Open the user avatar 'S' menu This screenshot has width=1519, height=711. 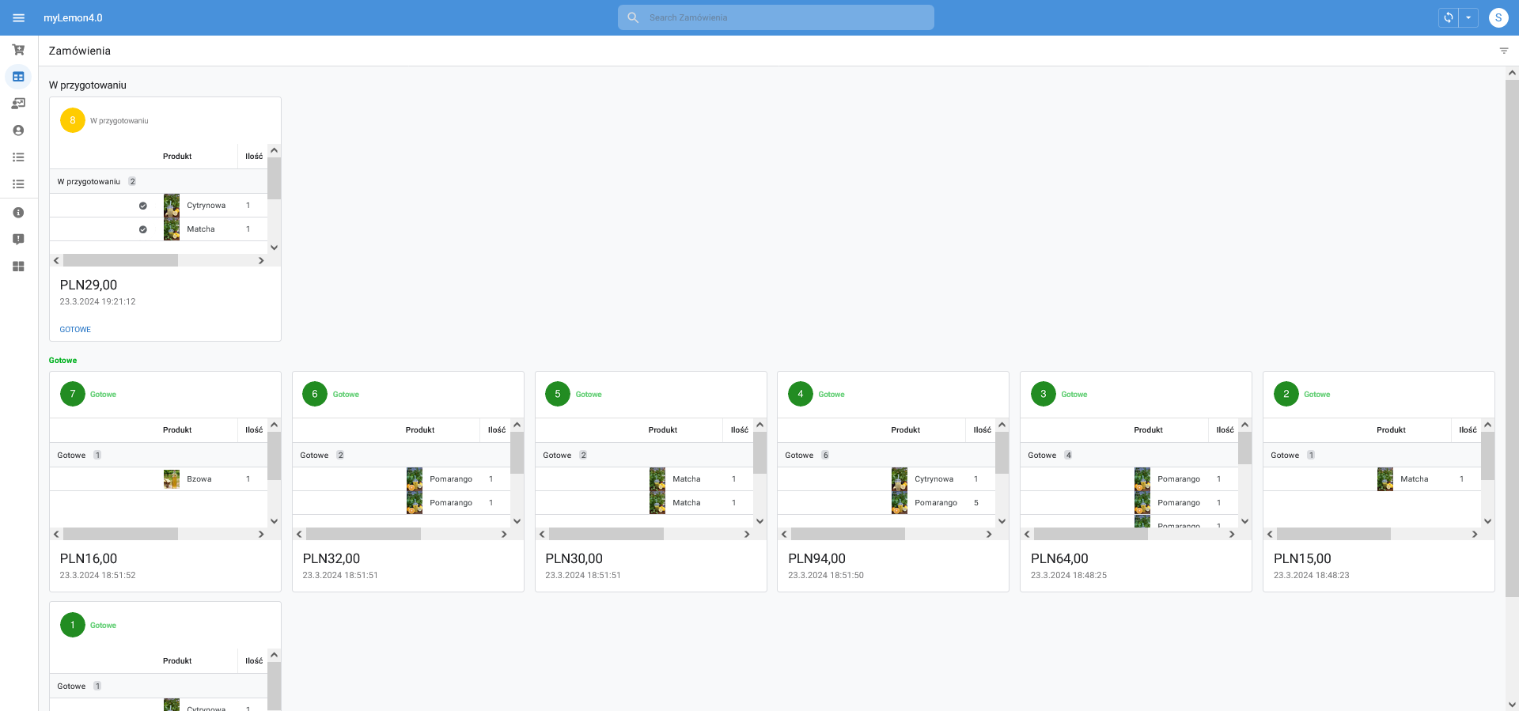coord(1498,17)
